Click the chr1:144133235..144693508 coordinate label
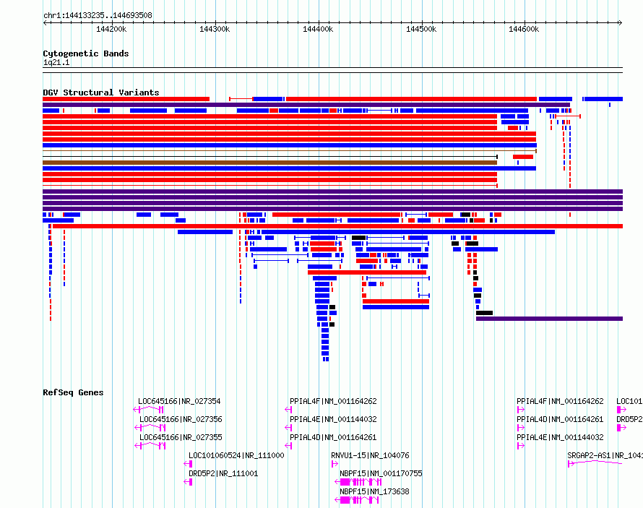The width and height of the screenshot is (643, 508). 98,15
